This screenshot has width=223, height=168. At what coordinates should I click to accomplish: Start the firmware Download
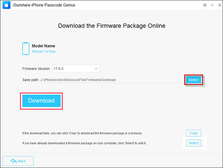41,101
